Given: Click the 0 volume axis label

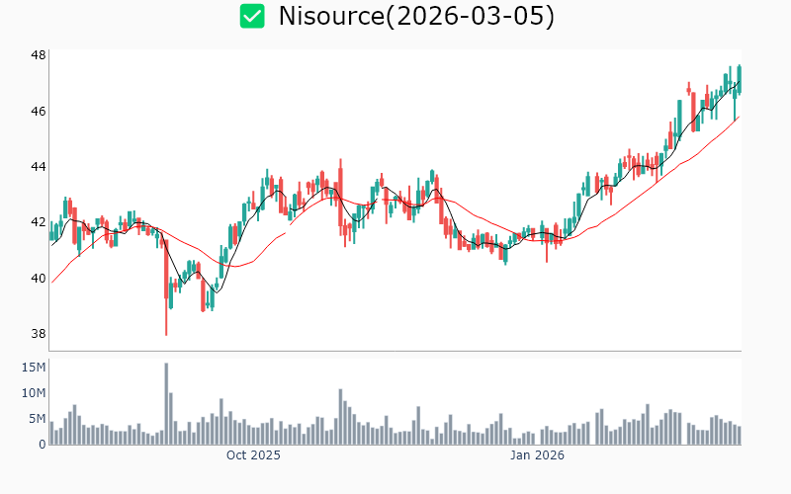Looking at the screenshot, I should pos(42,445).
